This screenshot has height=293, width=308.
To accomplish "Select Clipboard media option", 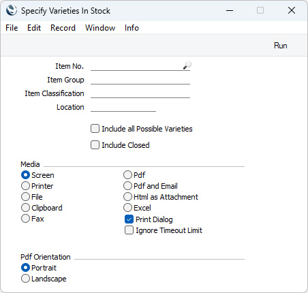I will (25, 208).
